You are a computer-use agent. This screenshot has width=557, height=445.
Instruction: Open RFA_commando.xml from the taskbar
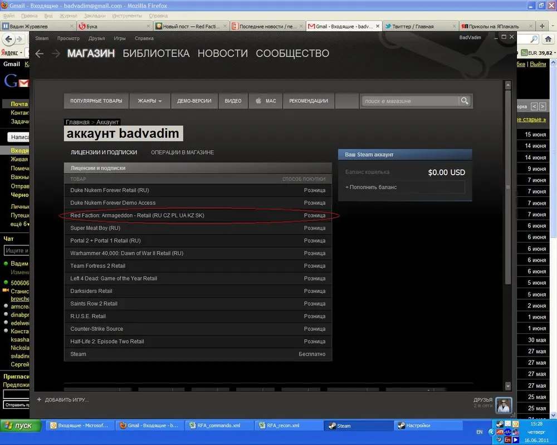coord(218,426)
